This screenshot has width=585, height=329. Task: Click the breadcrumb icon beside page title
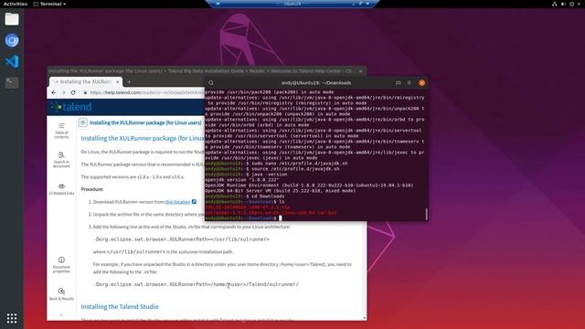[x=83, y=122]
